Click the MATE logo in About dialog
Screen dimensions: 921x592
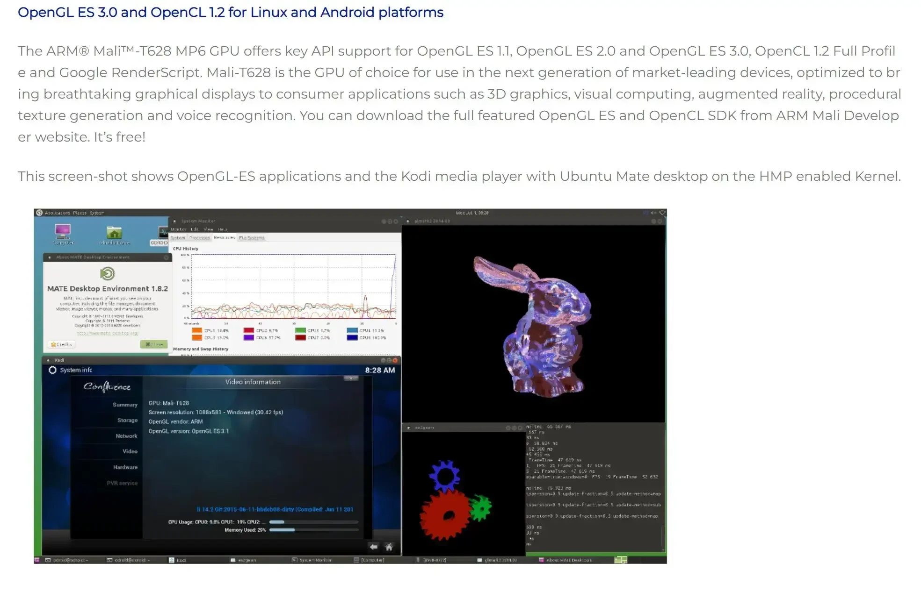tap(107, 273)
